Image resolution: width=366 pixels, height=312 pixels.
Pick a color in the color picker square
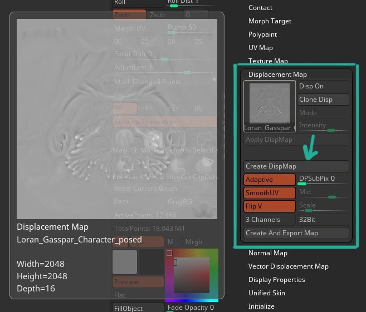192,275
